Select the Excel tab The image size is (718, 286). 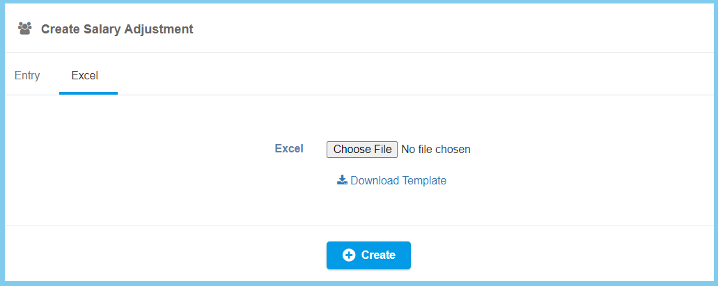[x=85, y=75]
